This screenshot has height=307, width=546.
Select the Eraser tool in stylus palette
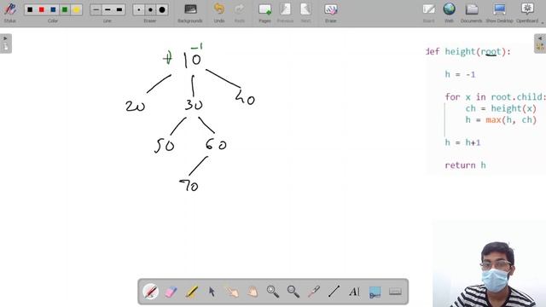click(x=171, y=292)
